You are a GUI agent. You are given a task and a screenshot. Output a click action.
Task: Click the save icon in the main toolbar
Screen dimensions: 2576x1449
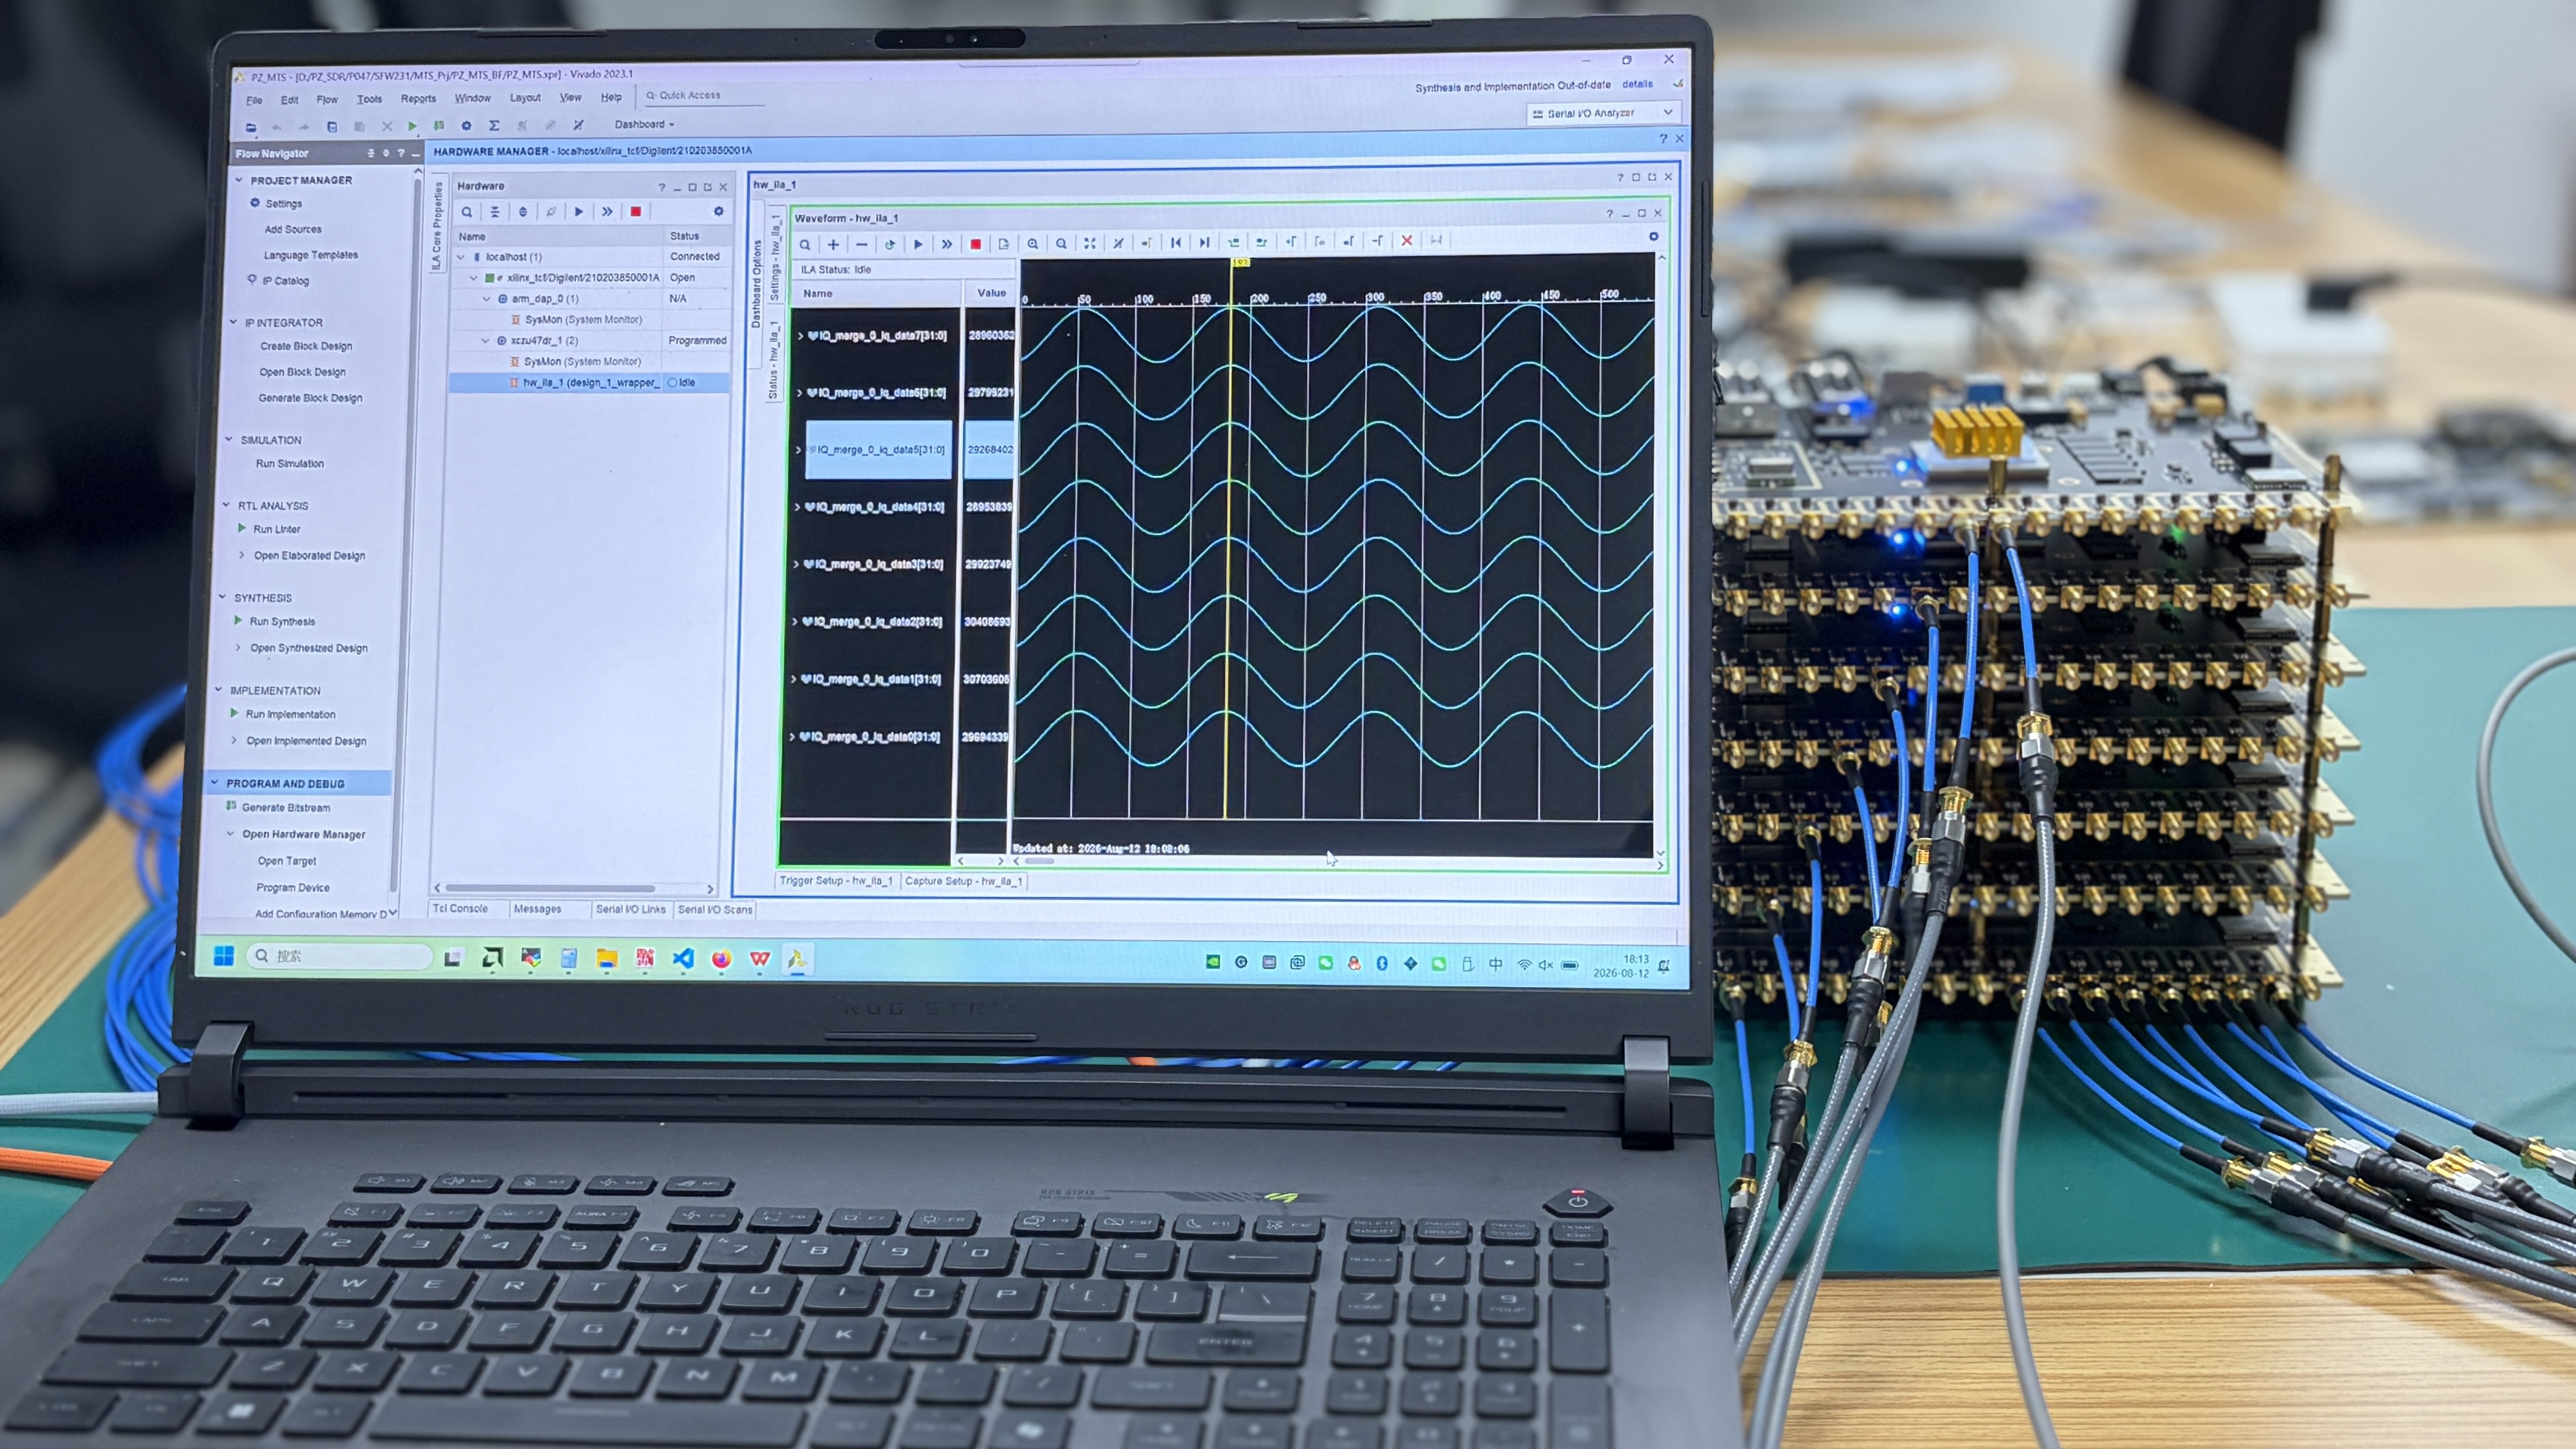(x=332, y=127)
